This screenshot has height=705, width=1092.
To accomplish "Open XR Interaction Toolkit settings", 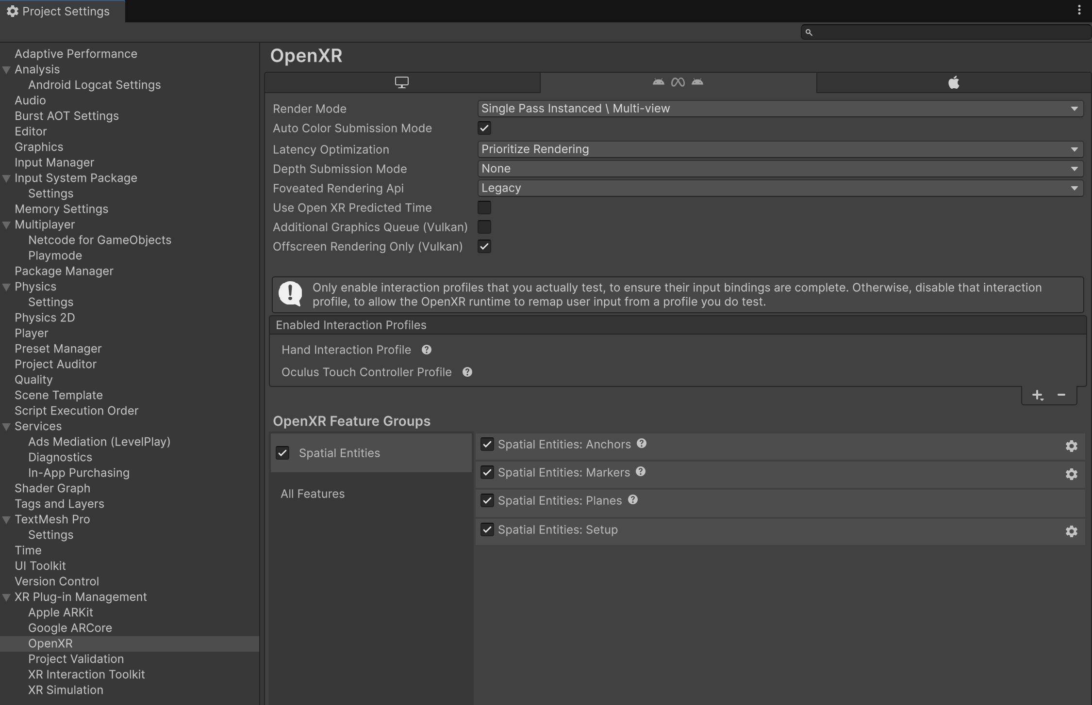I will click(x=86, y=674).
